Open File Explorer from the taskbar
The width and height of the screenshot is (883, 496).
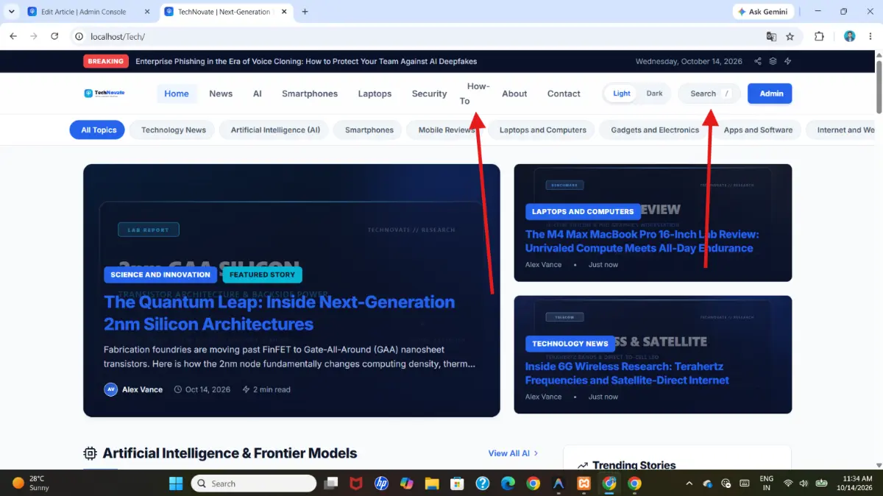[x=432, y=483]
